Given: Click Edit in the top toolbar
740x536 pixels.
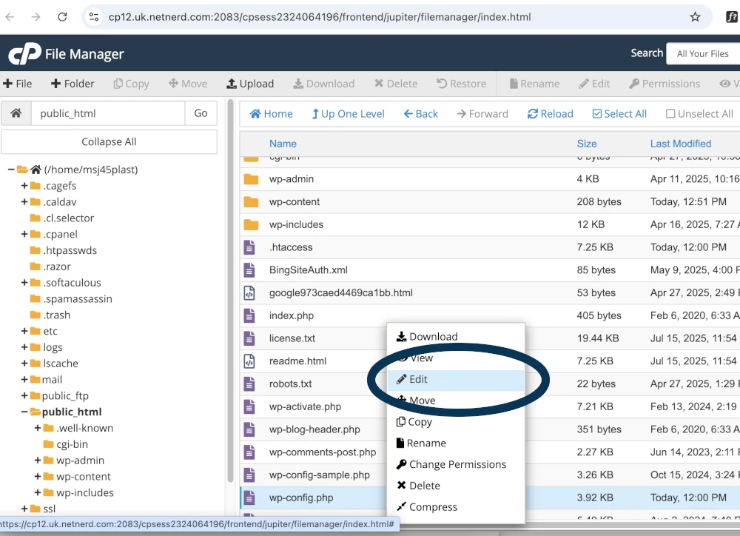Looking at the screenshot, I should pos(595,84).
